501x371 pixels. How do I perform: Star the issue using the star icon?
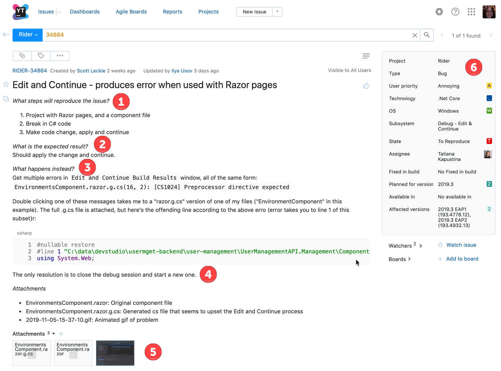tap(6, 84)
